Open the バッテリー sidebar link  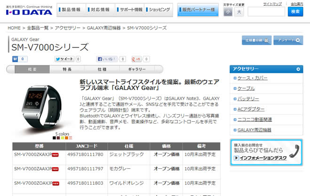248,99
